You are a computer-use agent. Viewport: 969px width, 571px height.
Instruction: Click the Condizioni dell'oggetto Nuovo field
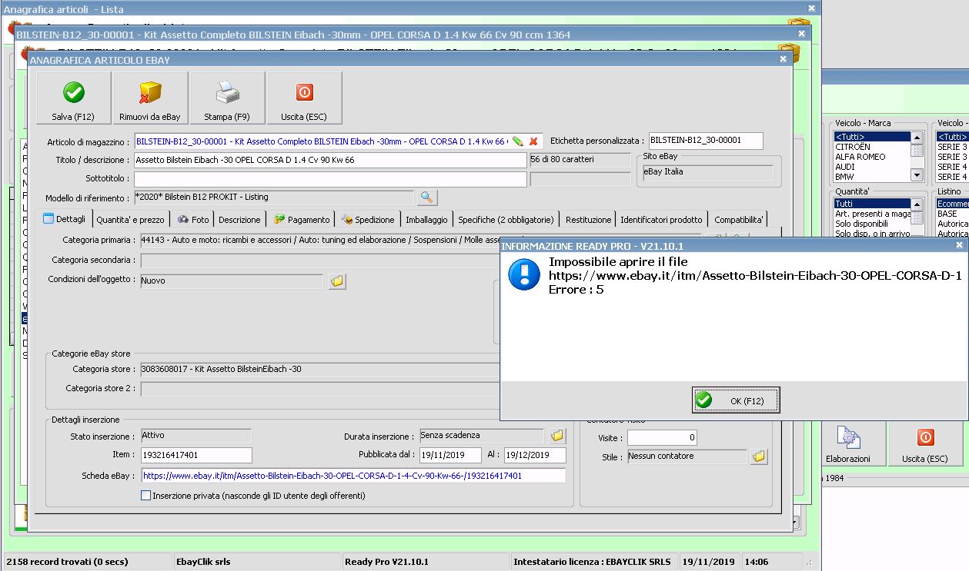232,281
